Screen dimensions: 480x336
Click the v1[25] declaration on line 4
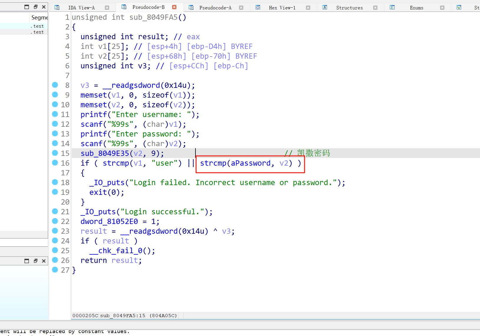coord(105,47)
